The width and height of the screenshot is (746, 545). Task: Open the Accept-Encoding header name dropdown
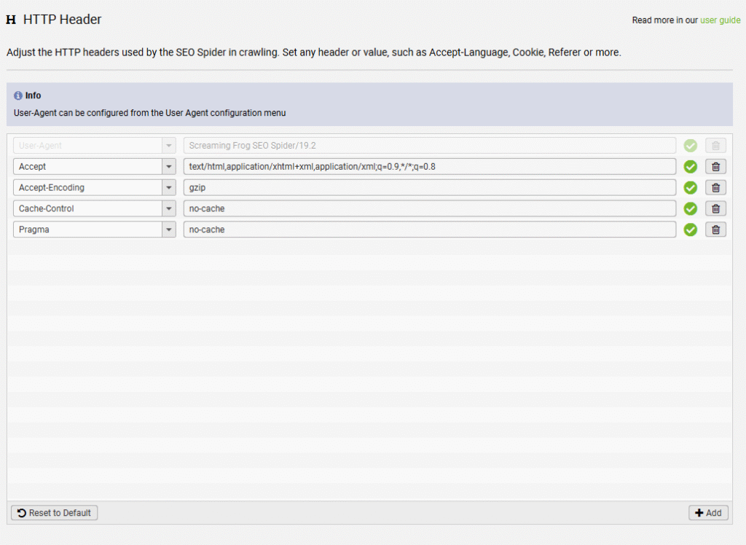(169, 187)
